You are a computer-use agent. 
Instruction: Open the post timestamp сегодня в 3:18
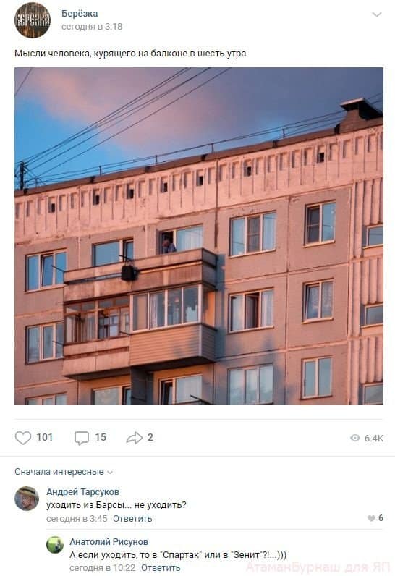pos(92,27)
